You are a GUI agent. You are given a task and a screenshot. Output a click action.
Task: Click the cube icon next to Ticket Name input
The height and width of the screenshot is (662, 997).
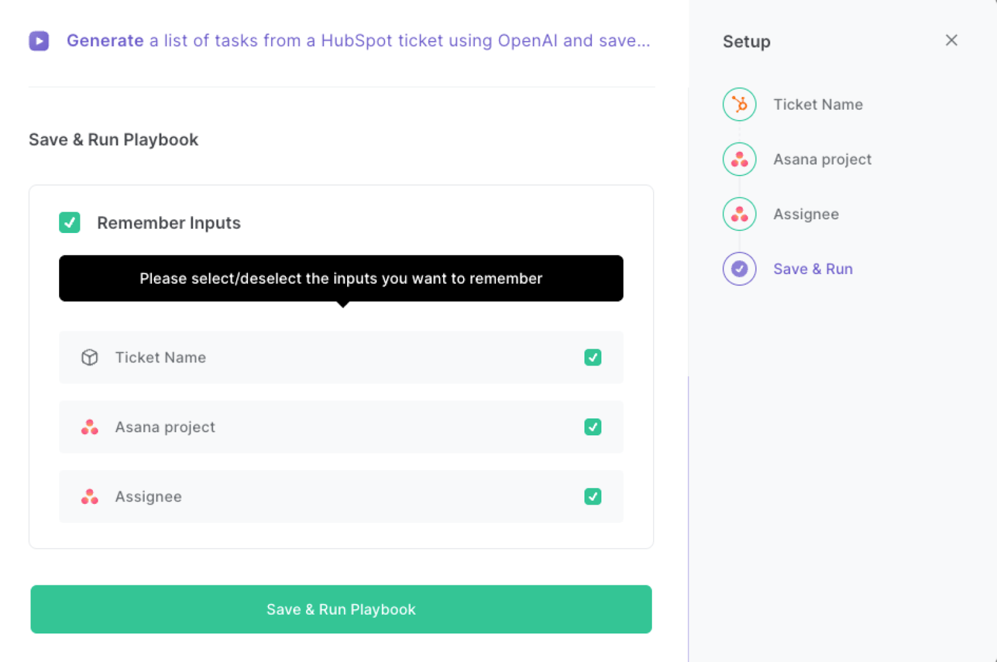point(90,357)
